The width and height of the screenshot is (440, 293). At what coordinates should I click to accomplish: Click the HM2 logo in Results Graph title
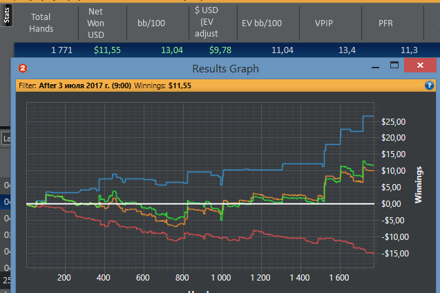(x=23, y=68)
